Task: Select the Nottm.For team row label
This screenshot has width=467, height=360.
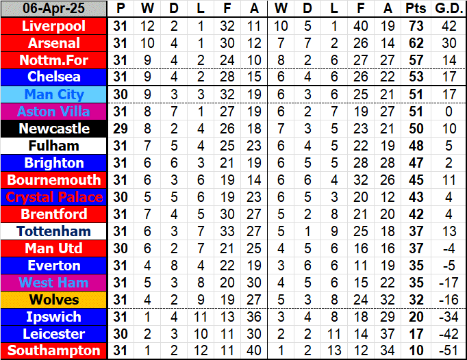Action: 54,60
